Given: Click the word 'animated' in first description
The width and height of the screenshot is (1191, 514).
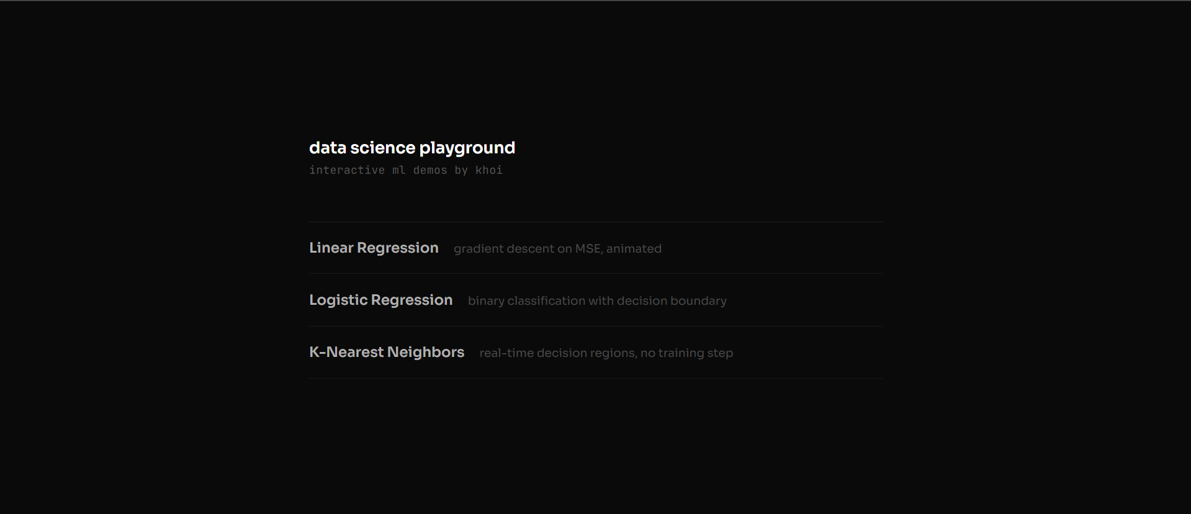Looking at the screenshot, I should point(633,248).
